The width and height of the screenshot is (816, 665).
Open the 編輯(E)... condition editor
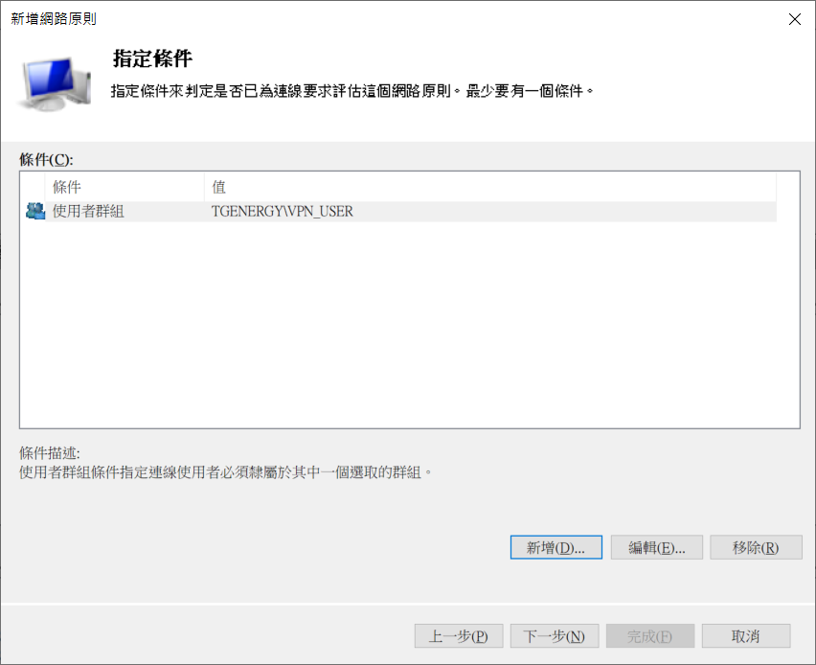tap(657, 547)
